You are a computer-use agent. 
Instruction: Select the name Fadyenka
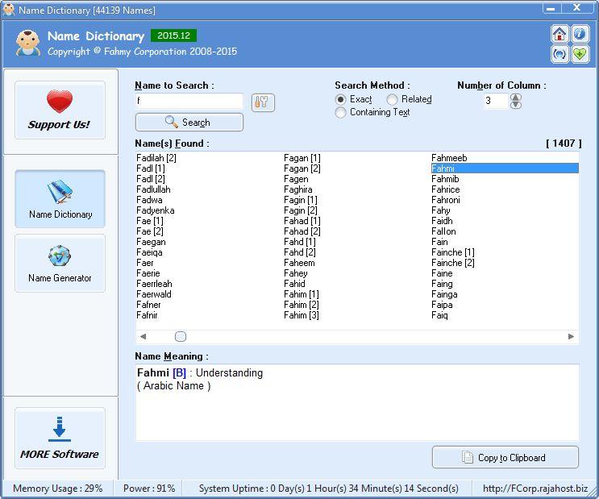click(156, 210)
